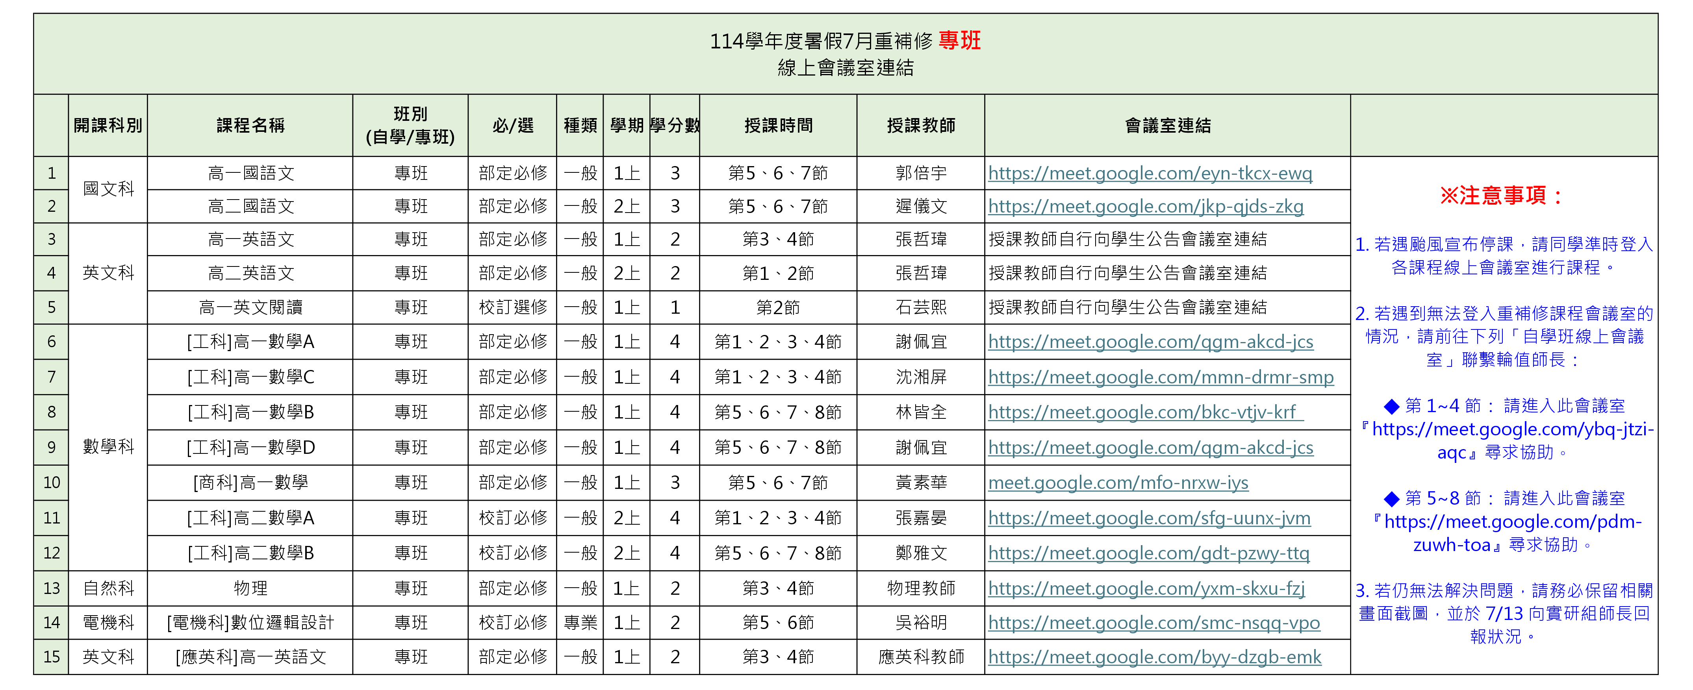Screen dimensions: 1693x690
Task: Click teacher name 沈湘屏
Action: (x=921, y=377)
